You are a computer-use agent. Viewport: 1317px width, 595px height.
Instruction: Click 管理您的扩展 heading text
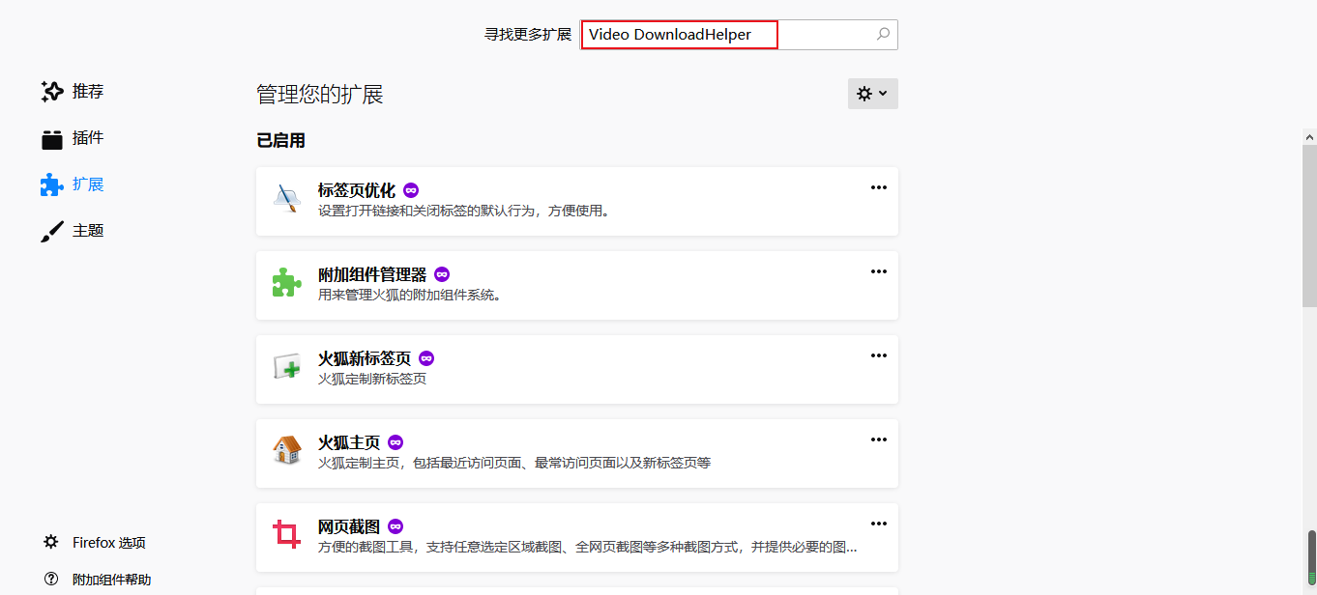pyautogui.click(x=320, y=95)
